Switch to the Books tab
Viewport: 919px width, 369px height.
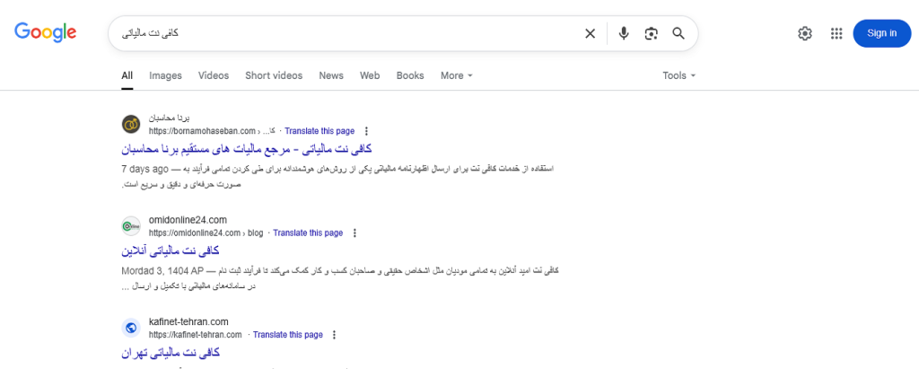point(410,75)
